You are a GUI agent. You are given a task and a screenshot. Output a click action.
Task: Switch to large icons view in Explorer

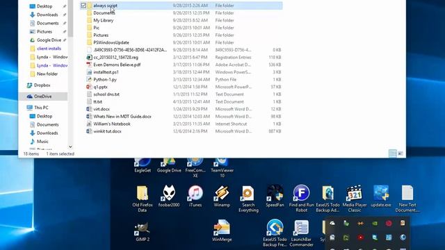[400, 153]
